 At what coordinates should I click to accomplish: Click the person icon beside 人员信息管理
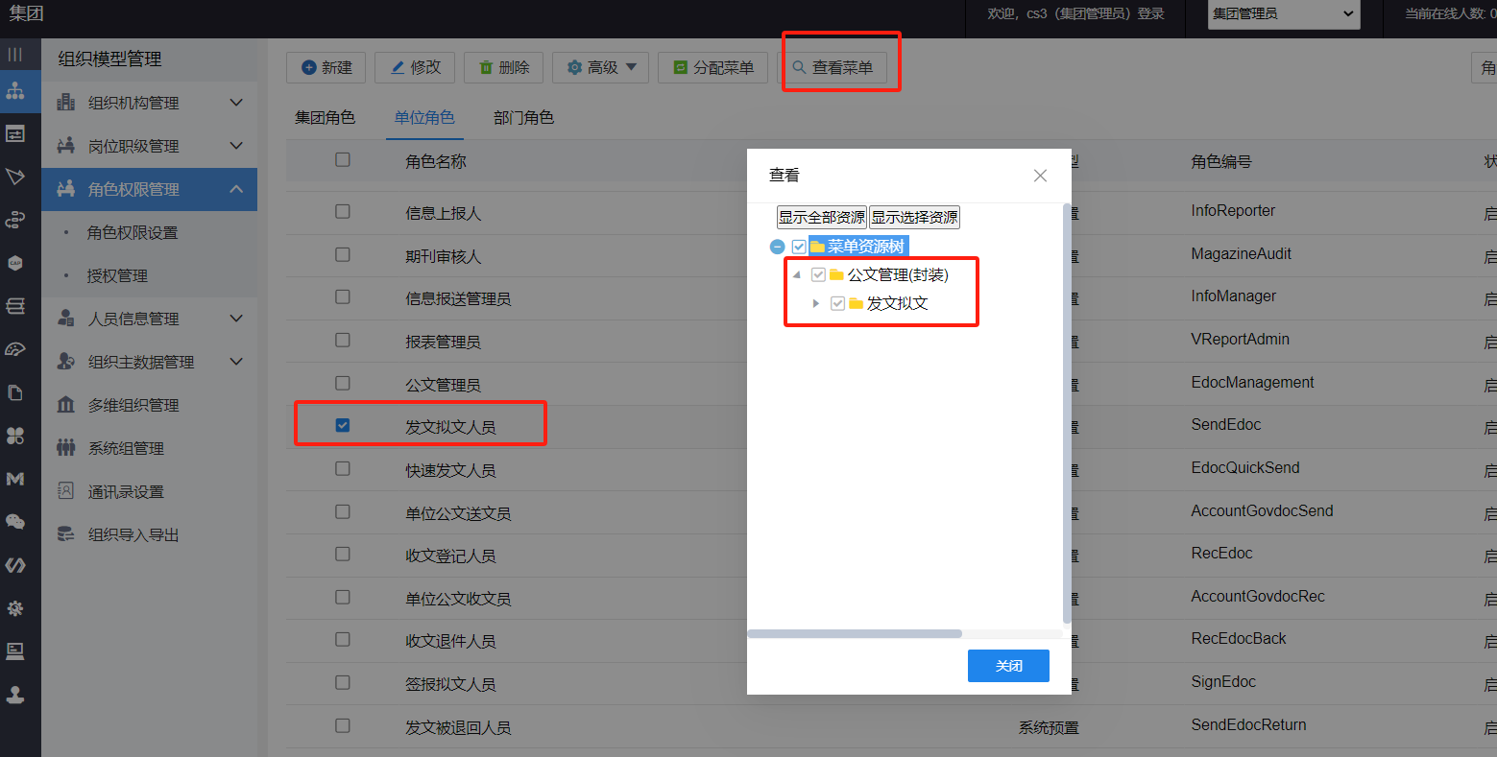tap(66, 319)
